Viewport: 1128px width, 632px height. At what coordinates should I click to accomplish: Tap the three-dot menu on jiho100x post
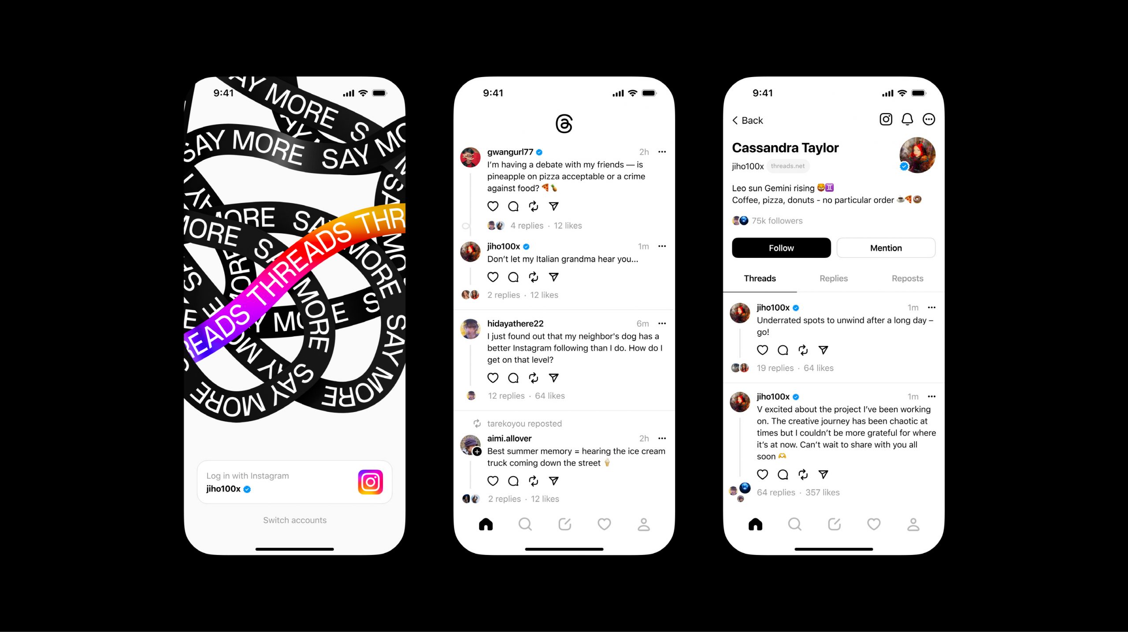pyautogui.click(x=662, y=246)
